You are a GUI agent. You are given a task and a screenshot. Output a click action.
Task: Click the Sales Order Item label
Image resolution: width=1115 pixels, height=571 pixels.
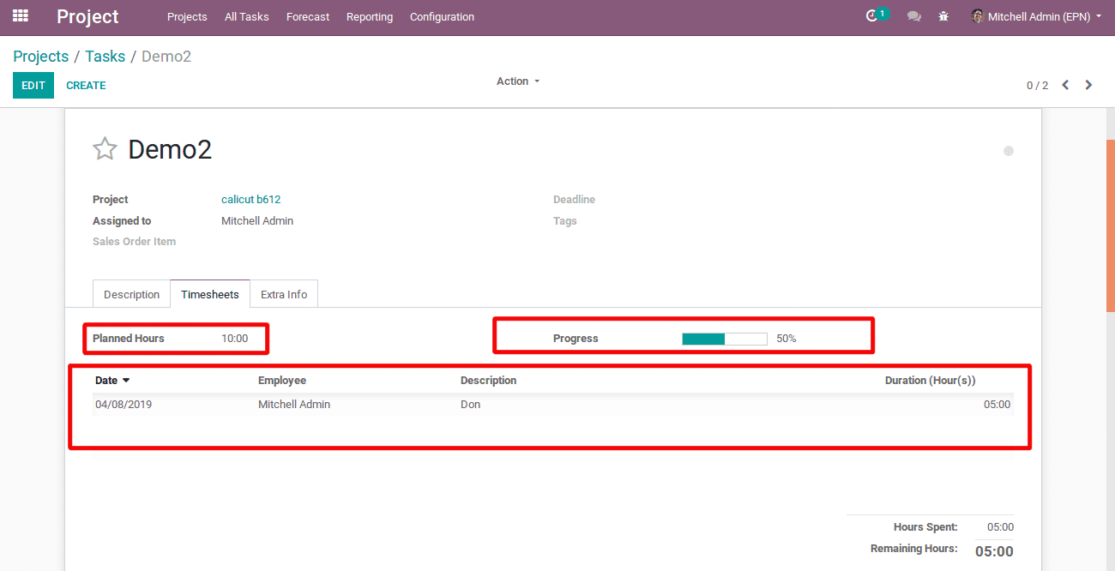tap(134, 242)
